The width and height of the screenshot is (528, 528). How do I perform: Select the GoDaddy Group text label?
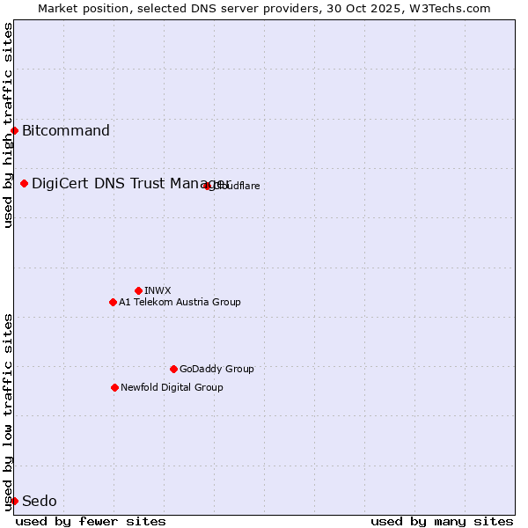coord(216,370)
